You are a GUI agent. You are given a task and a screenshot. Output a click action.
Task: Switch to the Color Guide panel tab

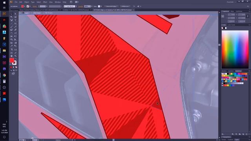[231, 25]
